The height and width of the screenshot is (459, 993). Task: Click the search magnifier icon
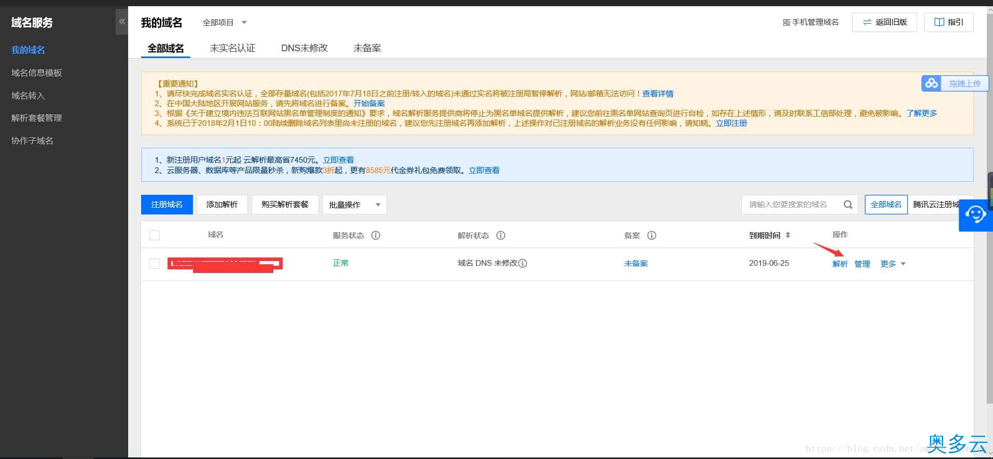coord(848,205)
